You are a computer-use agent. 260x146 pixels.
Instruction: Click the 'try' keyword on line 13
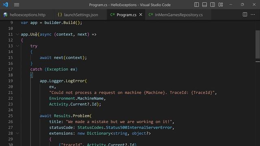tap(34, 46)
